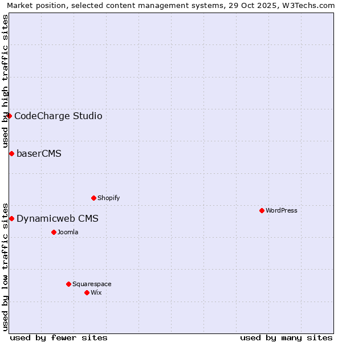
Task: Click the red baserCMS data point
Action: [x=11, y=154]
